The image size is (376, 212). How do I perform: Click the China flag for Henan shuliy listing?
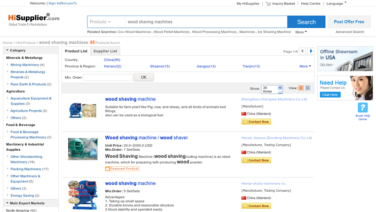coord(243,198)
